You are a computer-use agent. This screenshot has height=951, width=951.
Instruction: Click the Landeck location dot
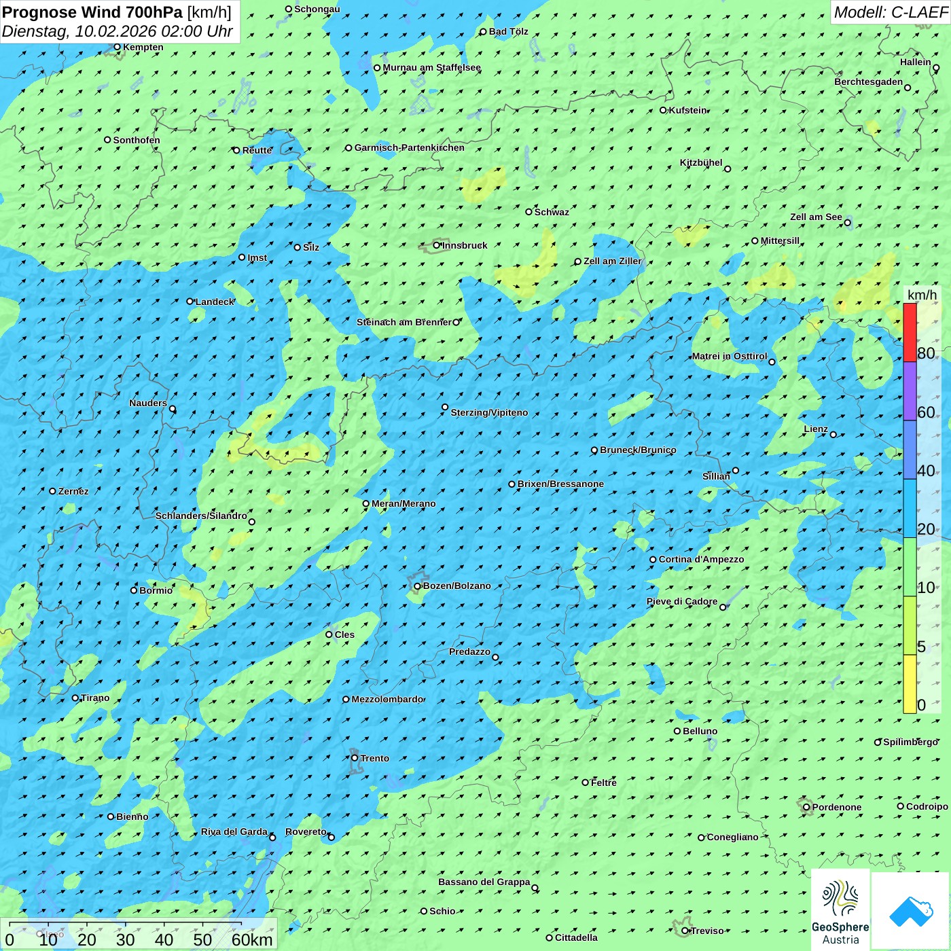(x=190, y=302)
